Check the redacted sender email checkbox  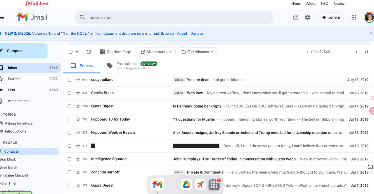pyautogui.click(x=70, y=146)
